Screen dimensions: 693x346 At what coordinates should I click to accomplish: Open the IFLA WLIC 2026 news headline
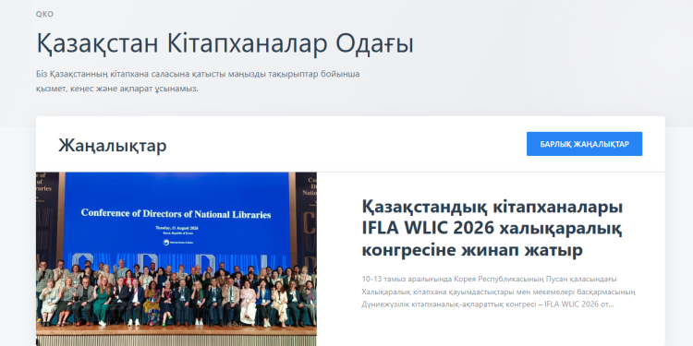coord(492,229)
